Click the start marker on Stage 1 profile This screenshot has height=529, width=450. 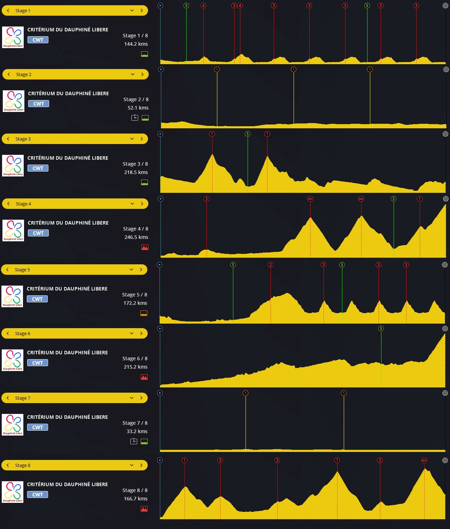(160, 6)
